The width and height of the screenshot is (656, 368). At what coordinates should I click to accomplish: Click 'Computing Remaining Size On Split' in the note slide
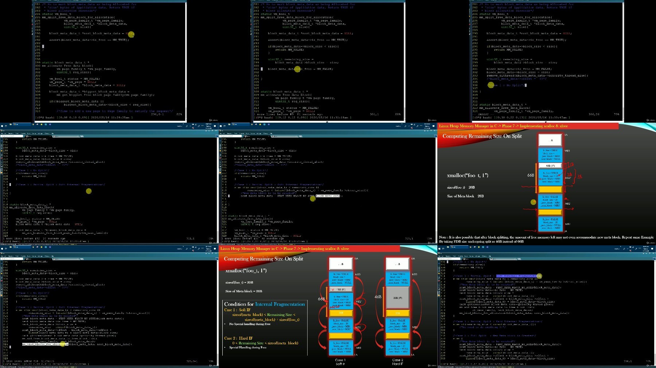482,136
